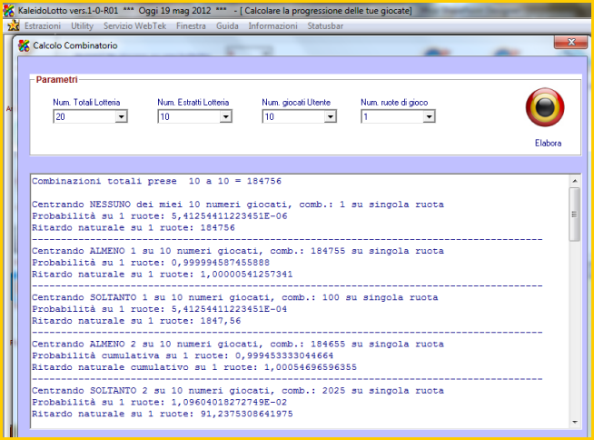Click the results scrollbar down arrow
Image resolution: width=594 pixels, height=440 pixels.
pyautogui.click(x=575, y=422)
